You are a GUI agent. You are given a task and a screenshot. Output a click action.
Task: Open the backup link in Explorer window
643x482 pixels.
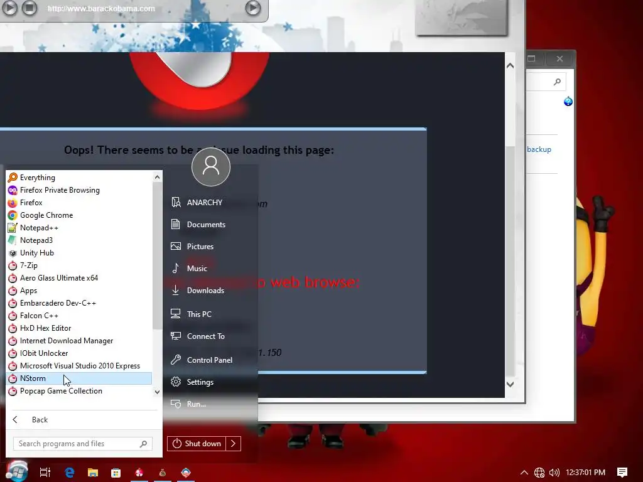(539, 149)
